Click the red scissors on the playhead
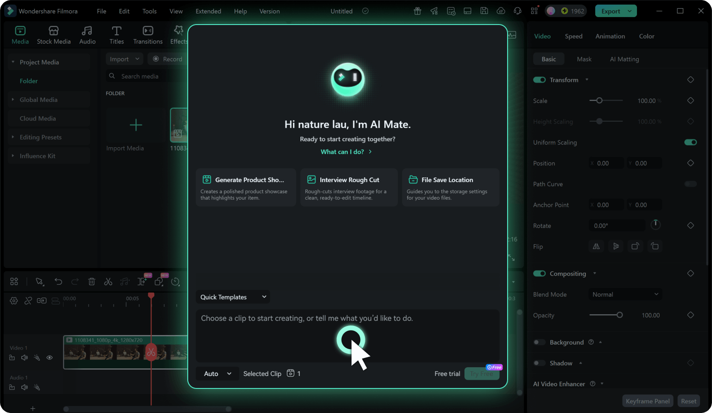The height and width of the screenshot is (413, 712). pyautogui.click(x=151, y=352)
